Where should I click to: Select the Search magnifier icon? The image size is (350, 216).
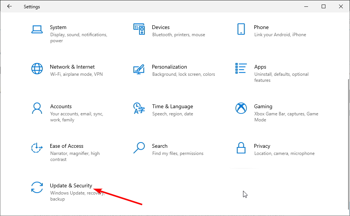[139, 148]
